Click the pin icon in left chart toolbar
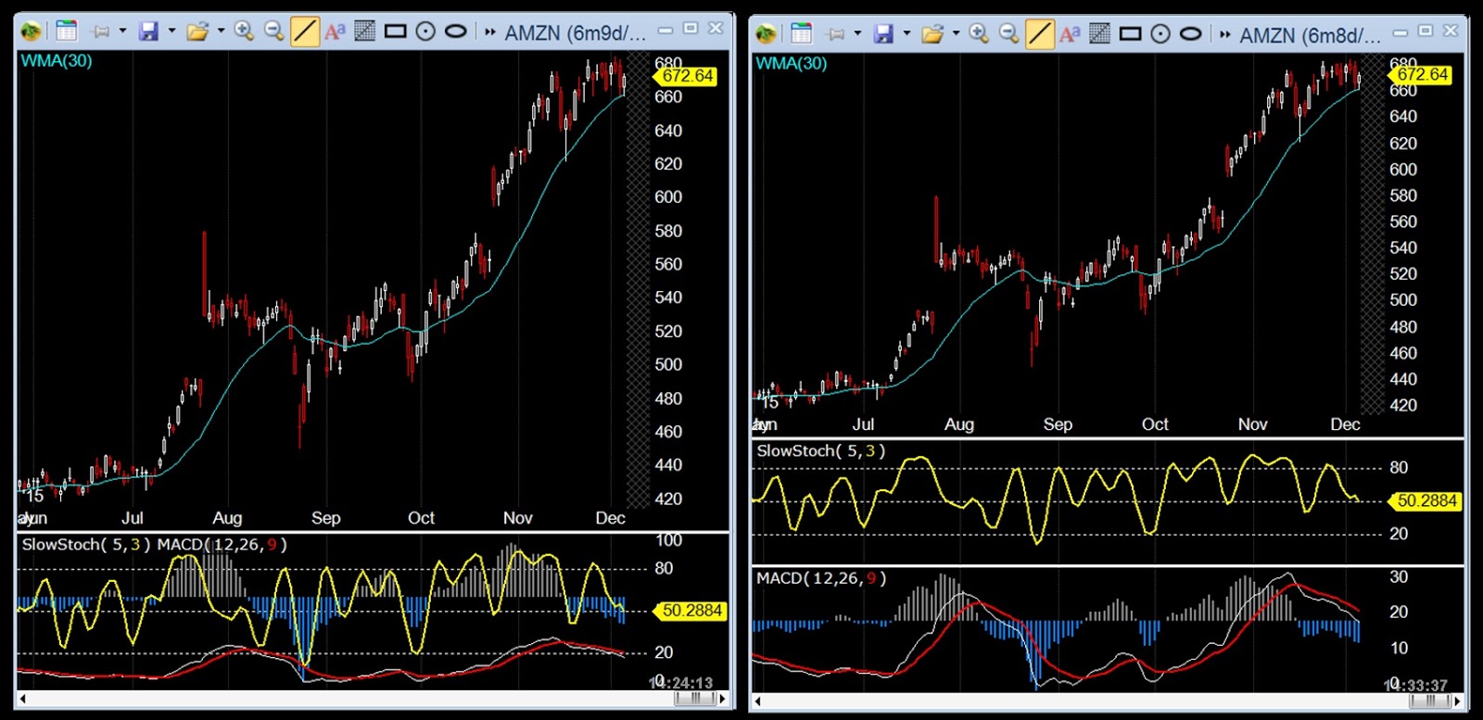Viewport: 1483px width, 720px height. (101, 32)
